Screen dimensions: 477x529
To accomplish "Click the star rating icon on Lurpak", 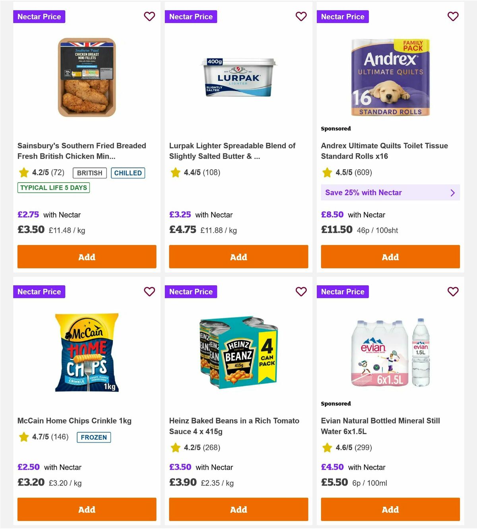I will 175,173.
